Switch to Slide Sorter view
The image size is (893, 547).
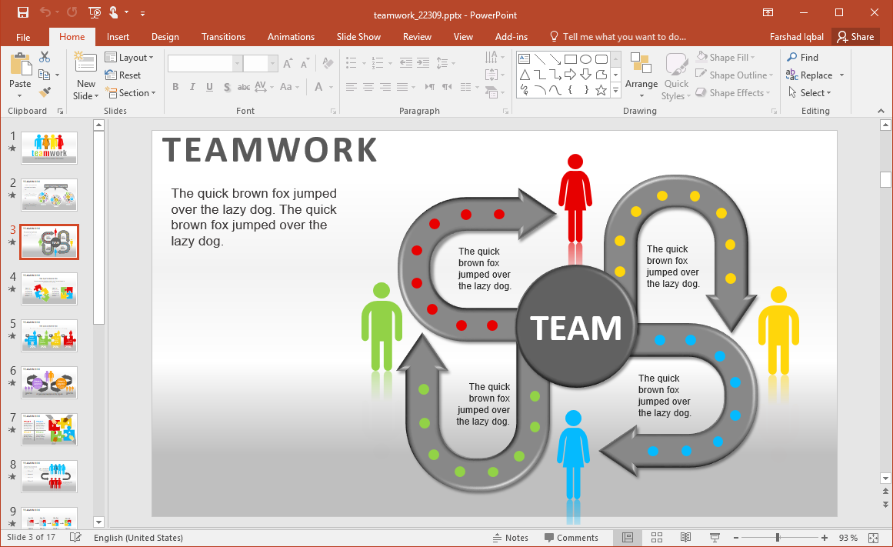click(657, 538)
